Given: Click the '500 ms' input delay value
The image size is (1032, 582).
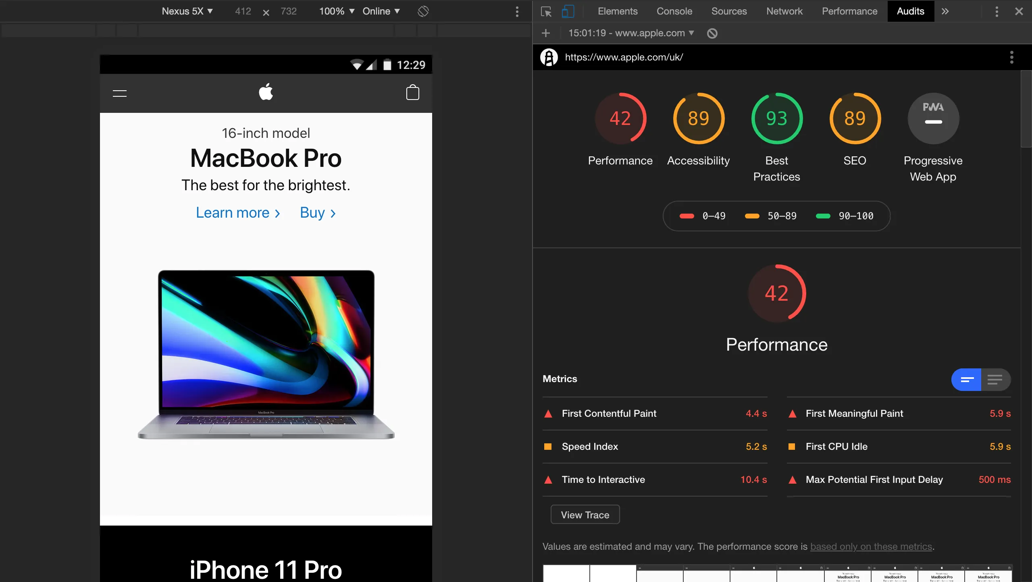Looking at the screenshot, I should [x=995, y=480].
